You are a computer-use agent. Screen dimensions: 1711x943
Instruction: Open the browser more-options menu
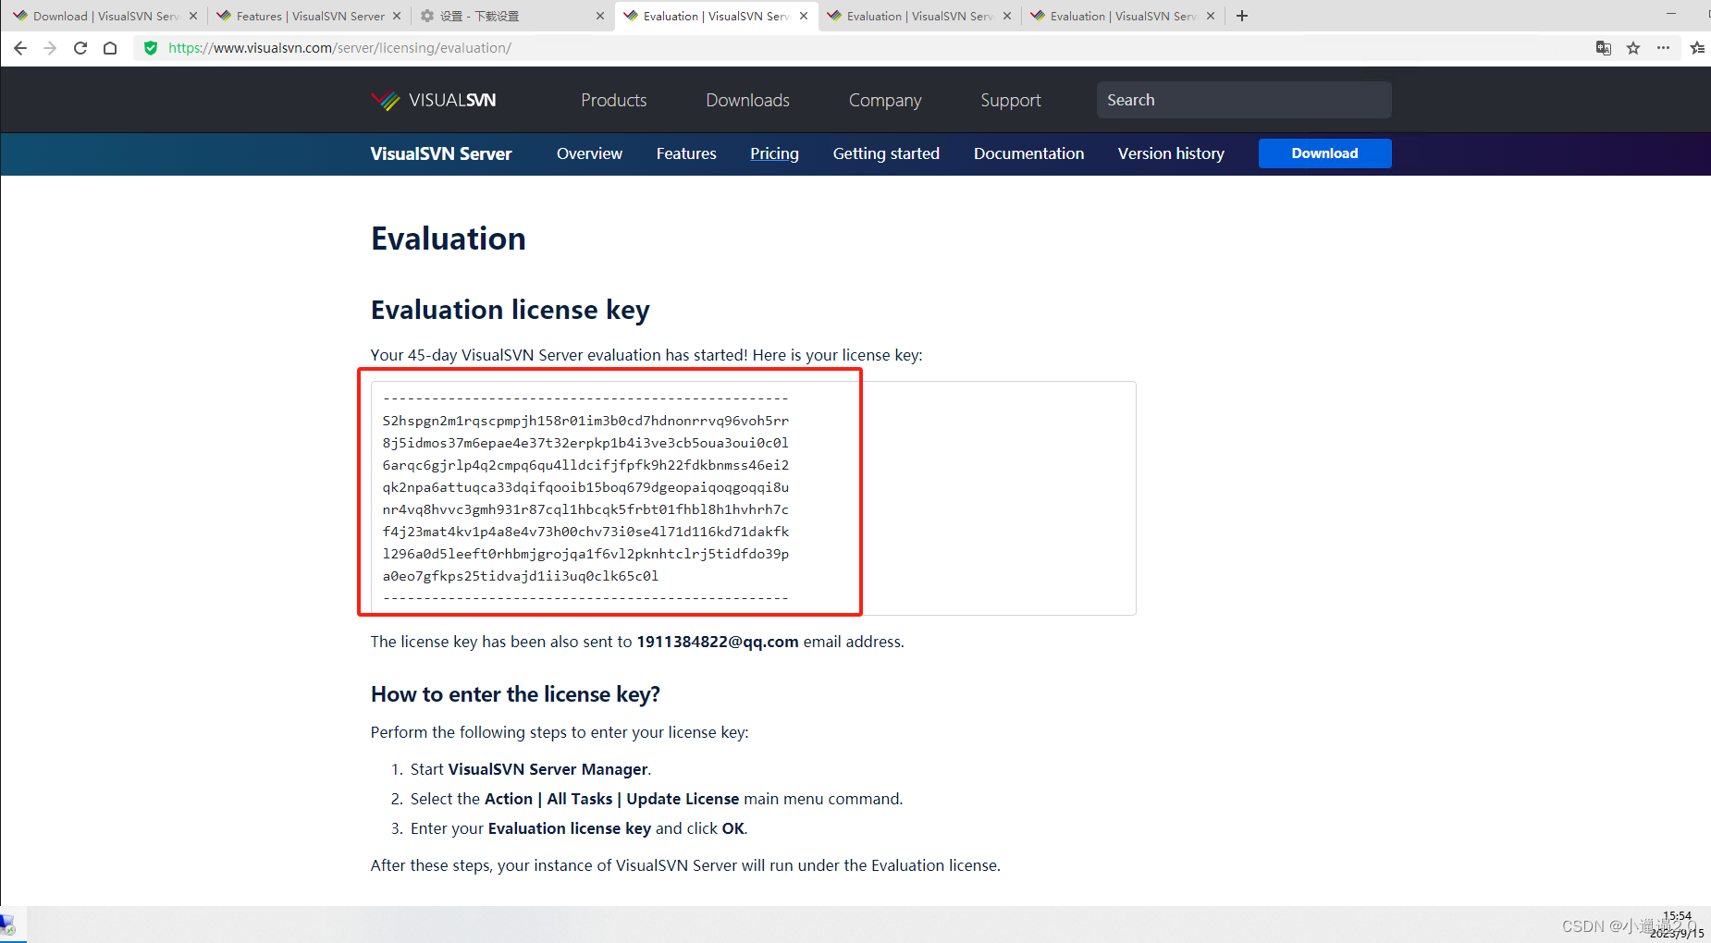tap(1663, 48)
